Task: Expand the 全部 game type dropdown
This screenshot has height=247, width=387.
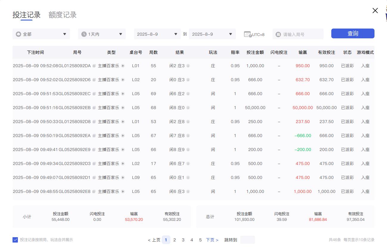Action: pyautogui.click(x=41, y=34)
